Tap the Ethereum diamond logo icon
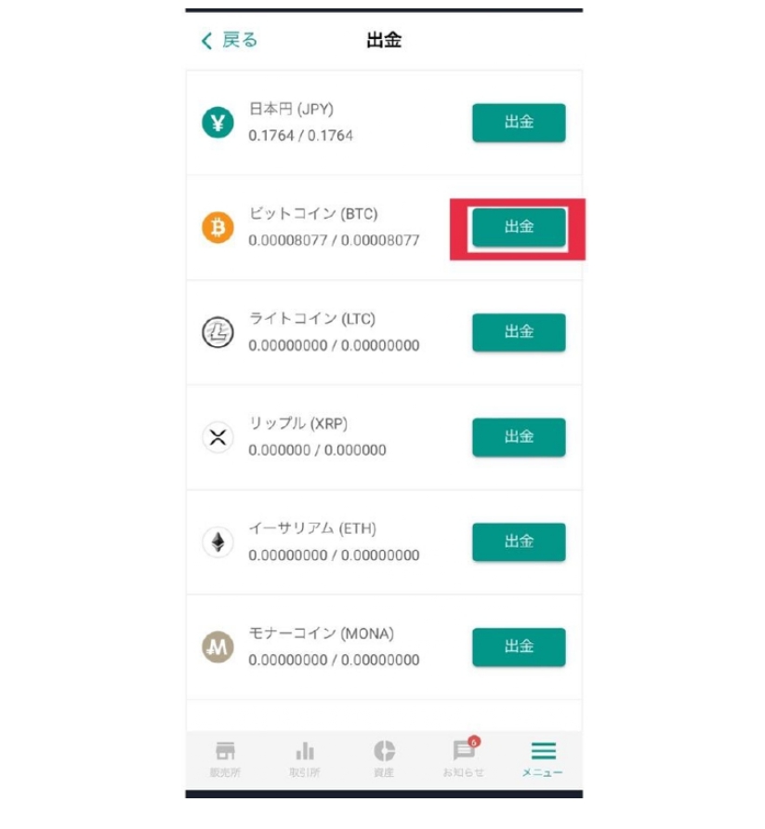The image size is (765, 829). pyautogui.click(x=218, y=542)
